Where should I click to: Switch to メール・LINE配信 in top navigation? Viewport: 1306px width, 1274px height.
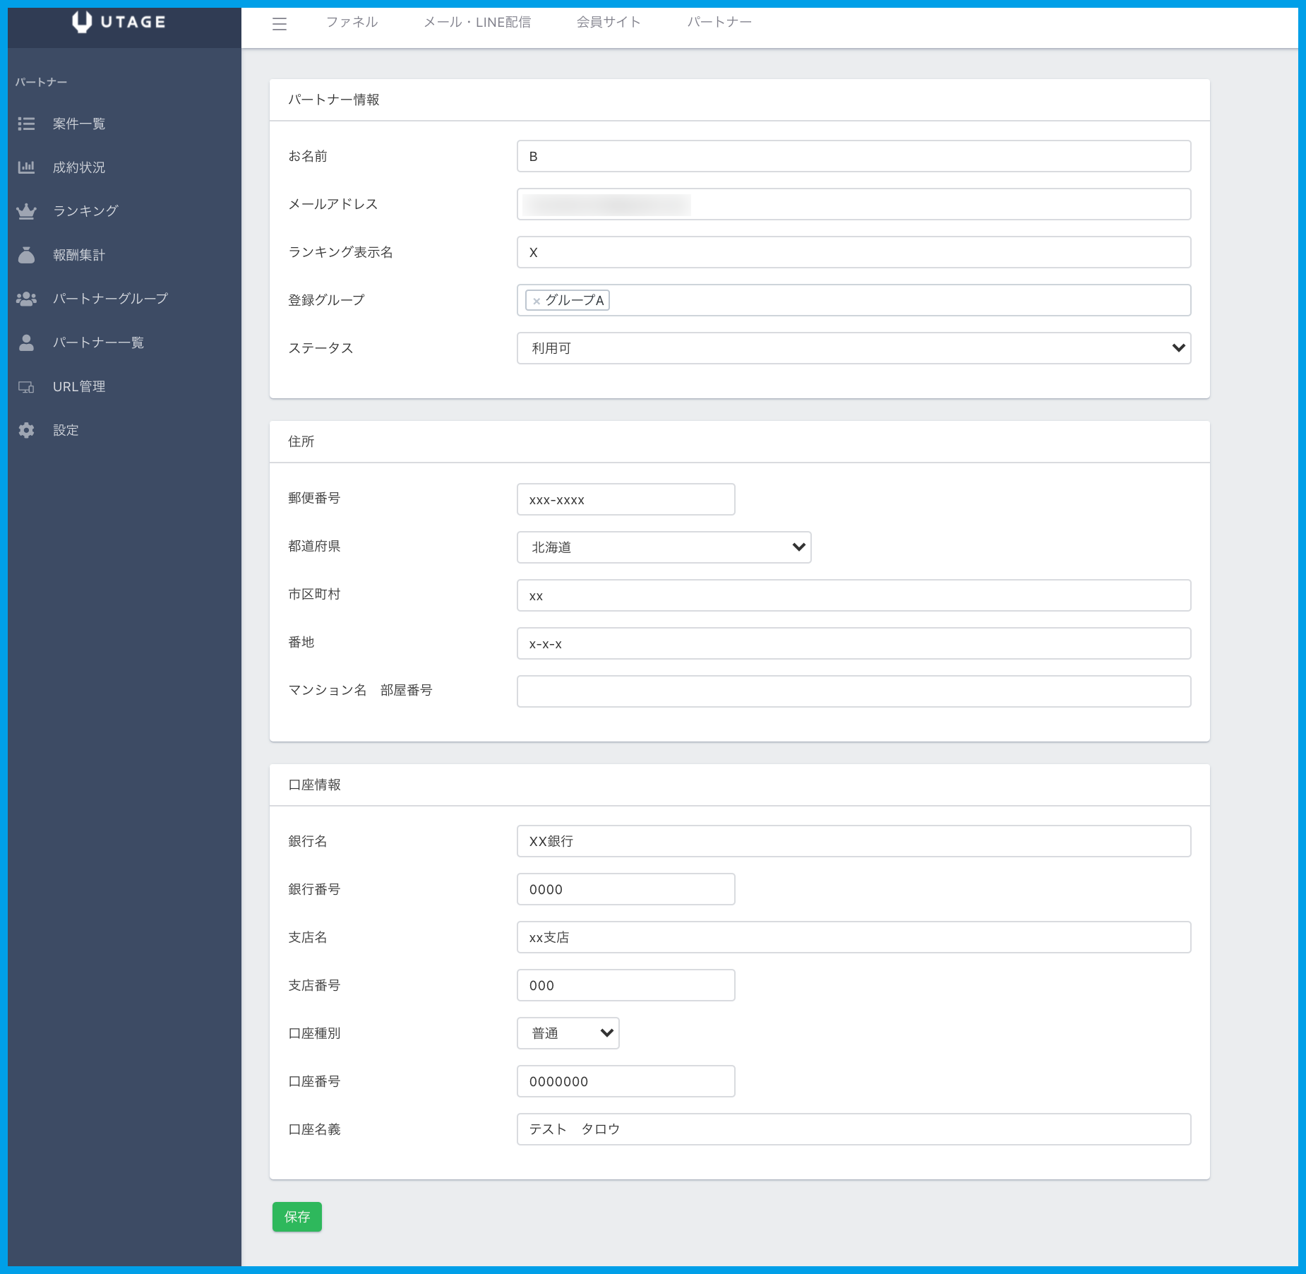click(477, 22)
